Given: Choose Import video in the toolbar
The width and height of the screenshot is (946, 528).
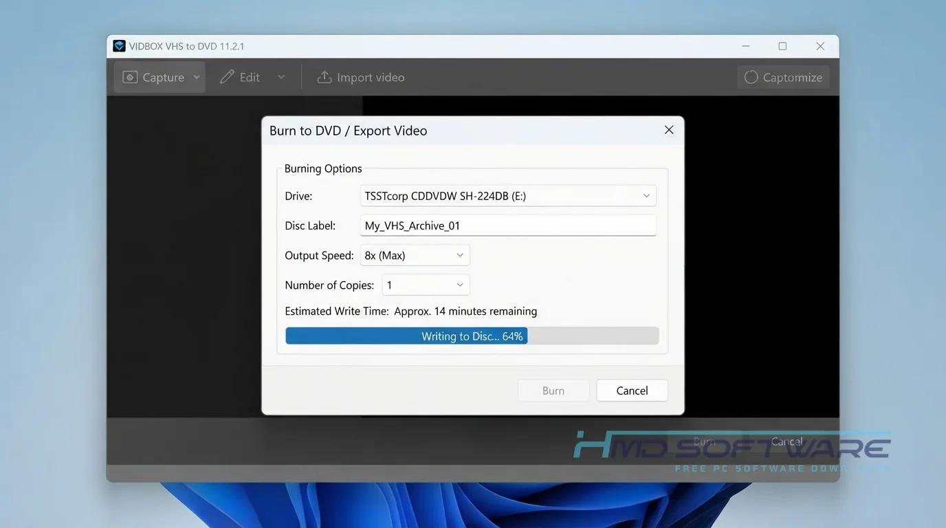Looking at the screenshot, I should tap(361, 77).
